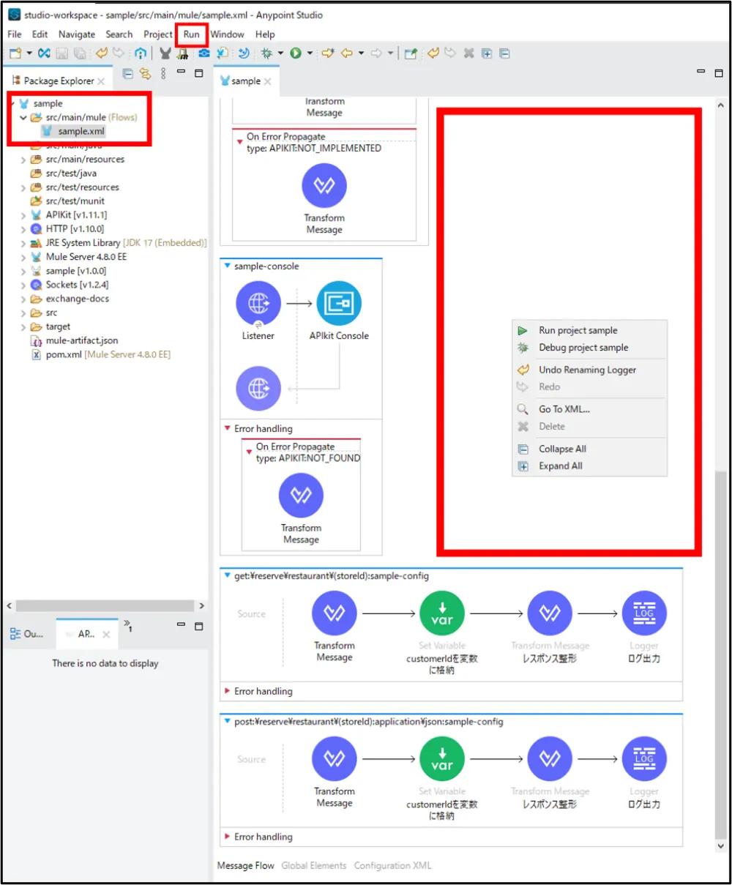The image size is (732, 885).
Task: Click the Exchange home icon in the toolbar
Action: pos(141,53)
